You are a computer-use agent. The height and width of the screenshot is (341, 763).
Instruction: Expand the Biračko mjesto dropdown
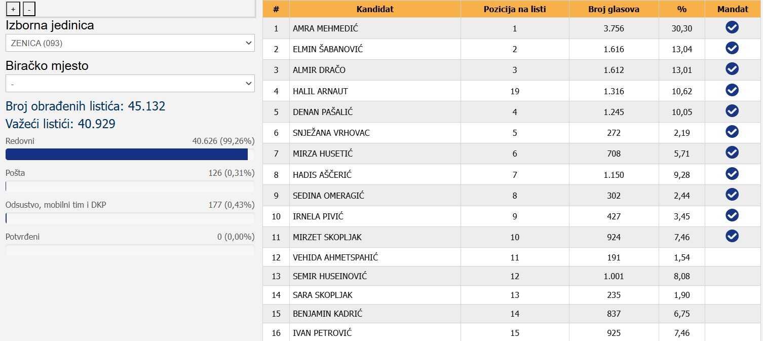pyautogui.click(x=130, y=84)
